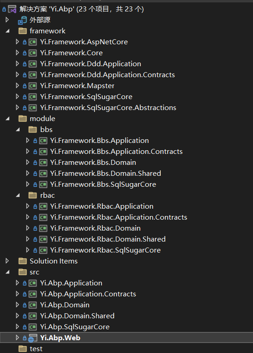Expand the Yi.Framework.AspNetCore project

[17, 42]
